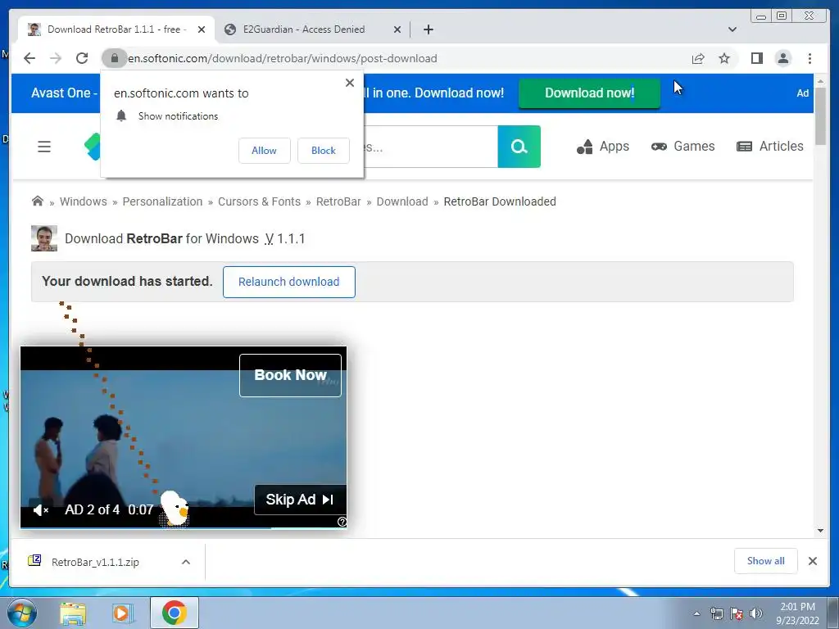
Task: Open tab search dropdown arrow
Action: tap(732, 29)
